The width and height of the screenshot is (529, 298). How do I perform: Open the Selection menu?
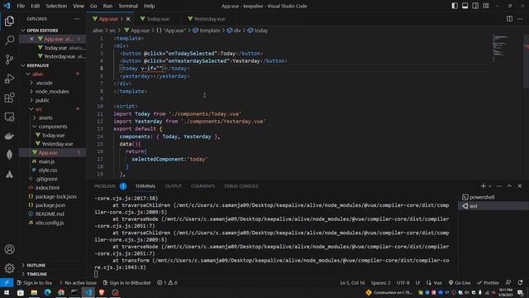(x=56, y=6)
